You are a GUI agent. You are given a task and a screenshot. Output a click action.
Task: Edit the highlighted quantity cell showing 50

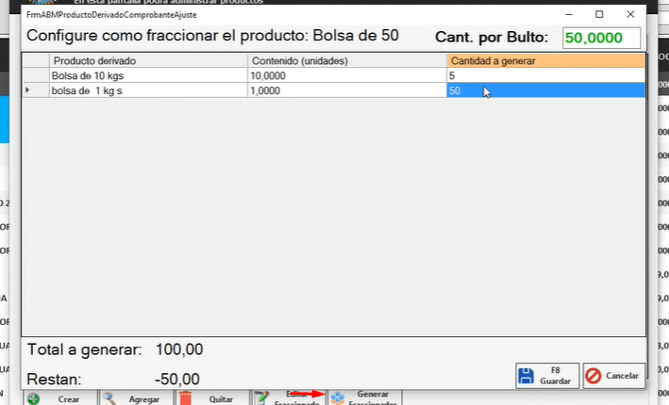click(x=545, y=90)
